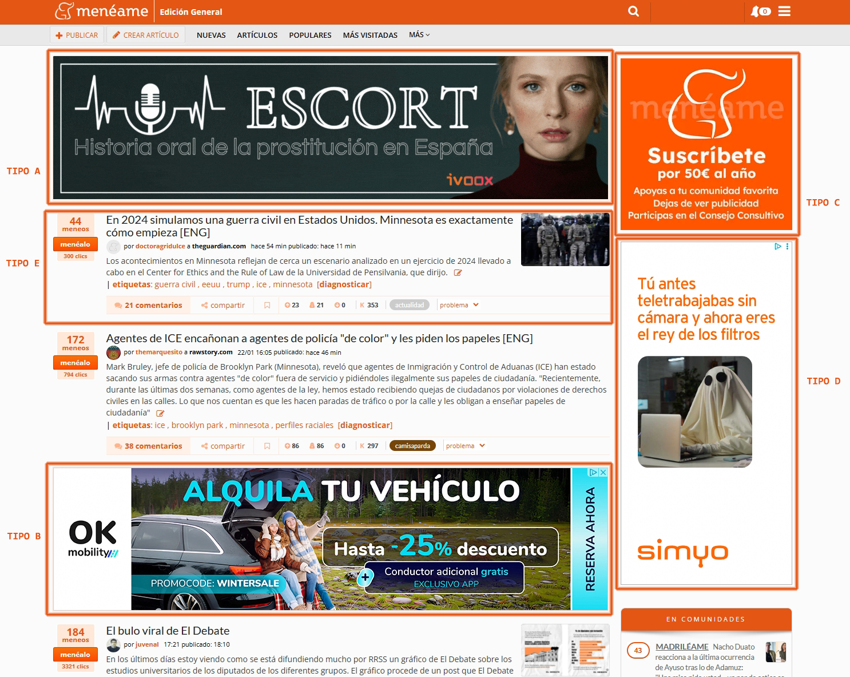Click menéalo on El bulo viral story
Image resolution: width=850 pixels, height=677 pixels.
[x=76, y=655]
